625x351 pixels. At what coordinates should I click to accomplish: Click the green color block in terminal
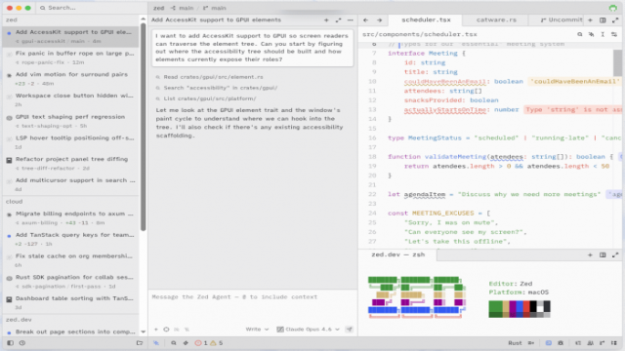[495, 309]
